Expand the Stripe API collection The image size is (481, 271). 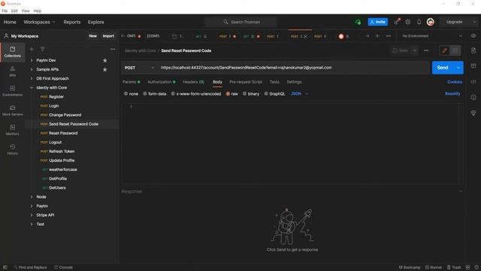coord(32,215)
